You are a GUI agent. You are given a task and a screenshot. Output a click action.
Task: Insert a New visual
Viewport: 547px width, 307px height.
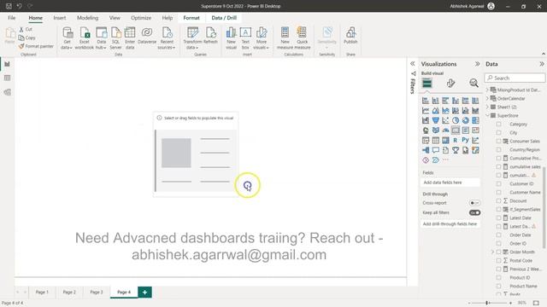point(231,38)
